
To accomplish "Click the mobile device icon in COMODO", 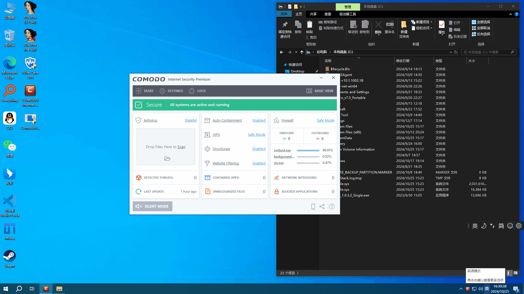I will coord(313,207).
